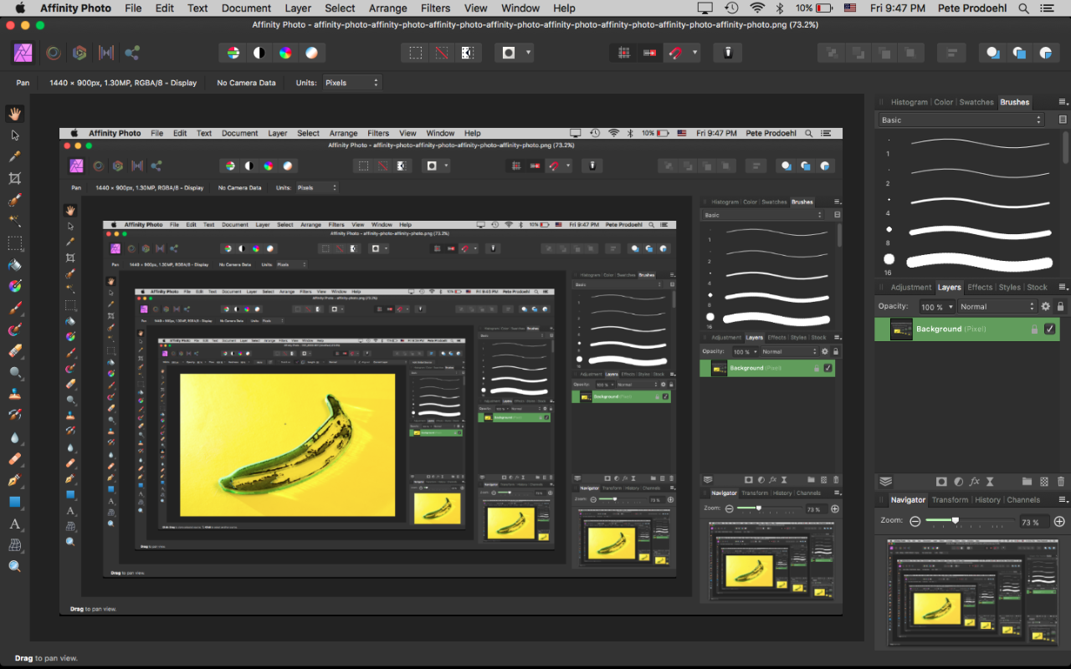This screenshot has width=1071, height=669.
Task: Toggle the Snapping magnet
Action: coord(675,53)
